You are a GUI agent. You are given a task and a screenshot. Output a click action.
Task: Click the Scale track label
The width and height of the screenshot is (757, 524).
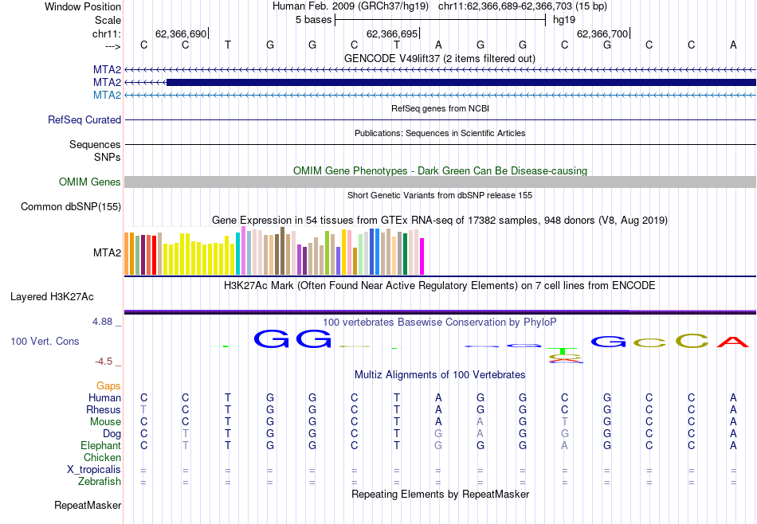pyautogui.click(x=108, y=20)
